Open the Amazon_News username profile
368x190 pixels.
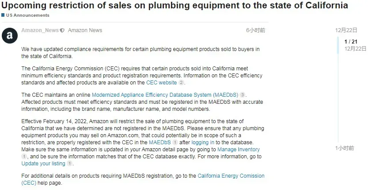click(40, 30)
